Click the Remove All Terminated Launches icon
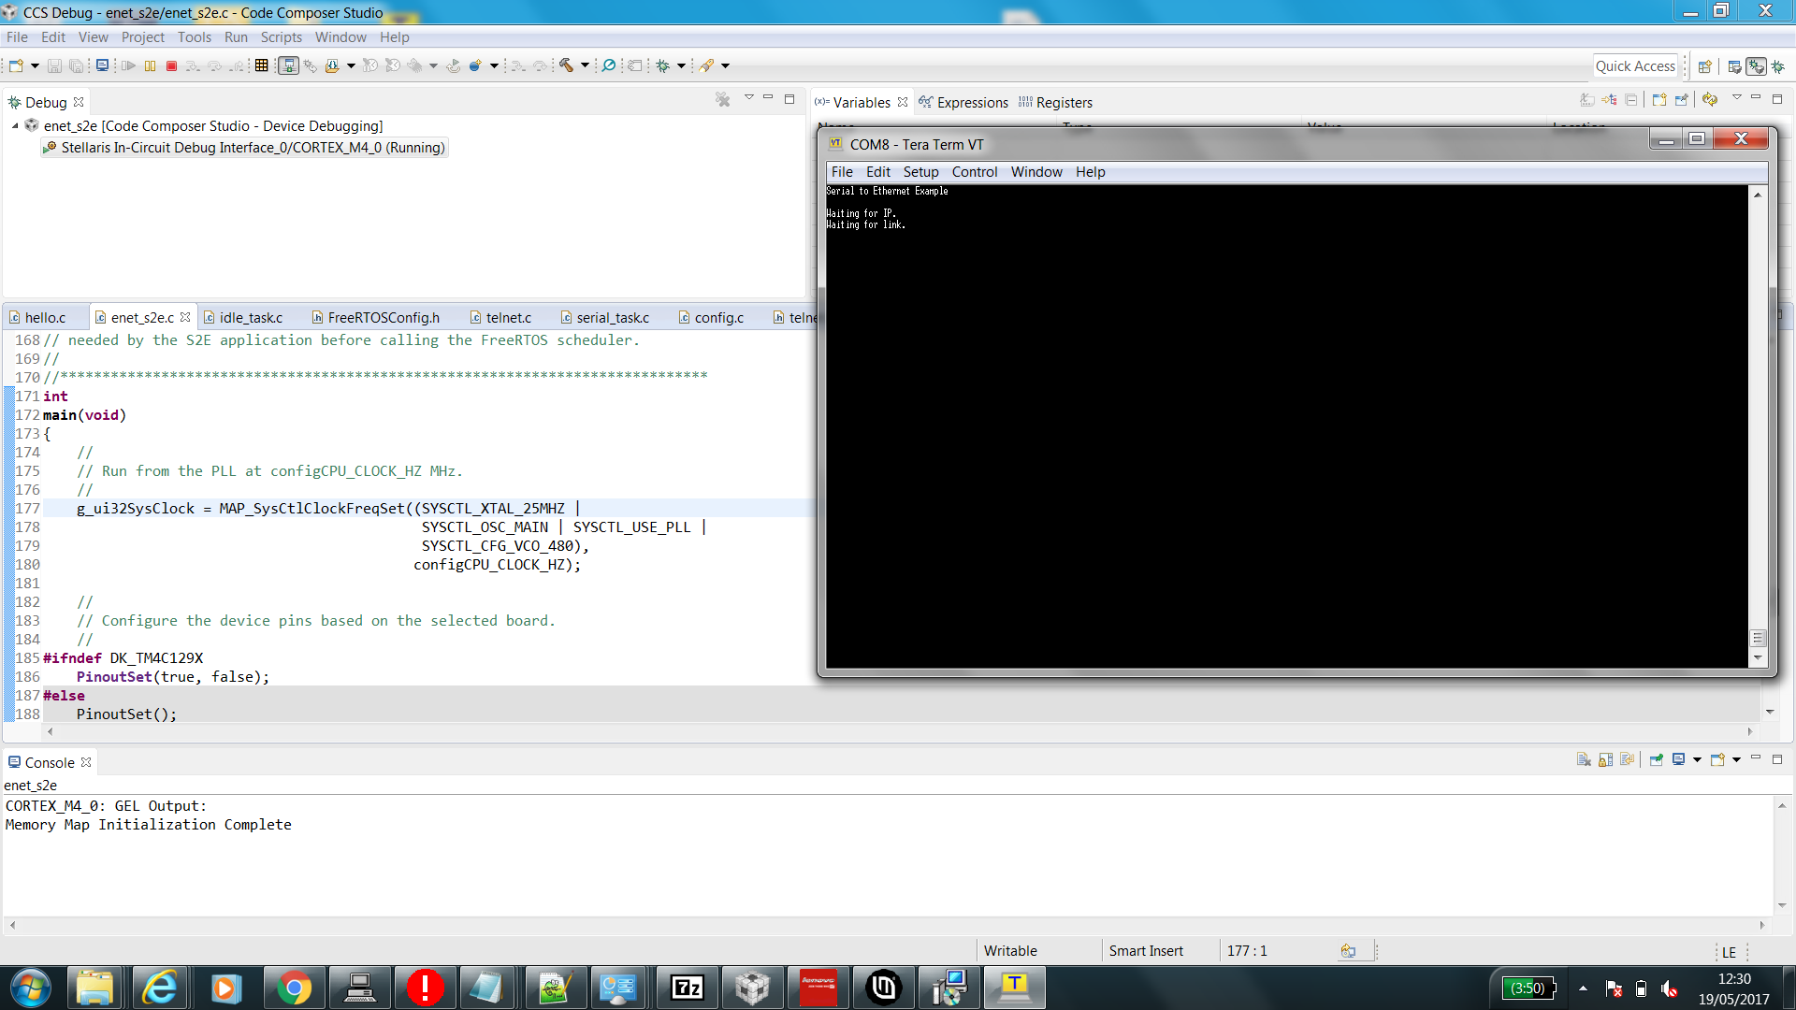Image resolution: width=1796 pixels, height=1010 pixels. (x=722, y=99)
